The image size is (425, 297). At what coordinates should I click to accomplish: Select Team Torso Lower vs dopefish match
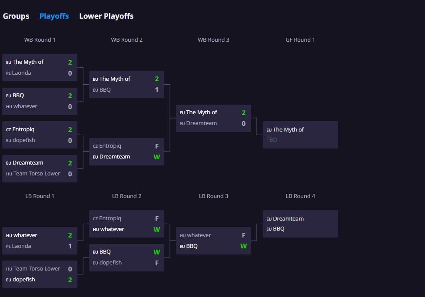pos(40,274)
